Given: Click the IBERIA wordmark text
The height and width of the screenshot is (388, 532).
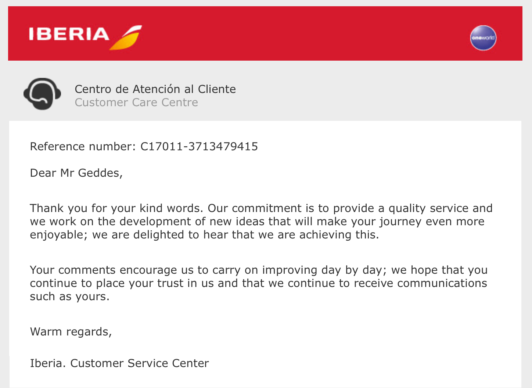Looking at the screenshot, I should point(69,34).
